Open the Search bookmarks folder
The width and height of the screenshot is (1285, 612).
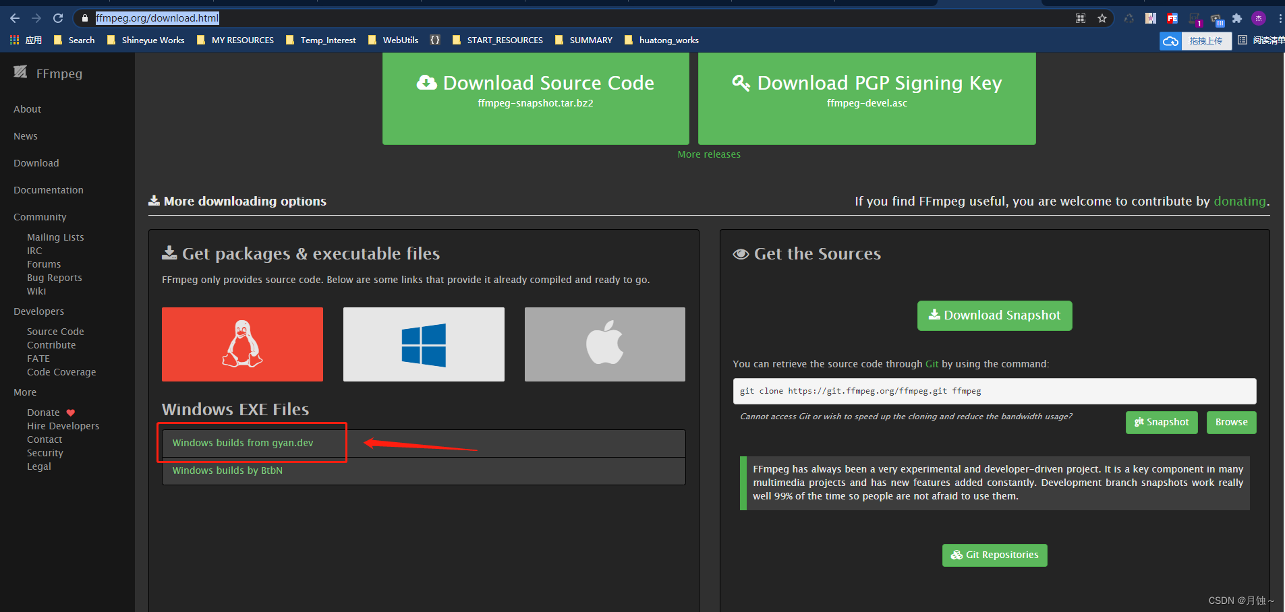[74, 40]
